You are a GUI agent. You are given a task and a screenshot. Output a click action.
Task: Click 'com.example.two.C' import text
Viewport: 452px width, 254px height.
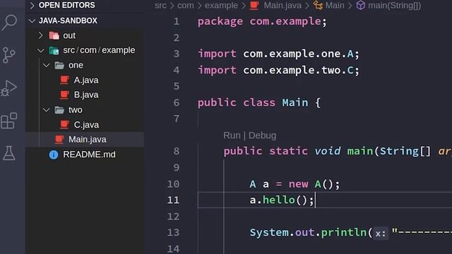(298, 71)
